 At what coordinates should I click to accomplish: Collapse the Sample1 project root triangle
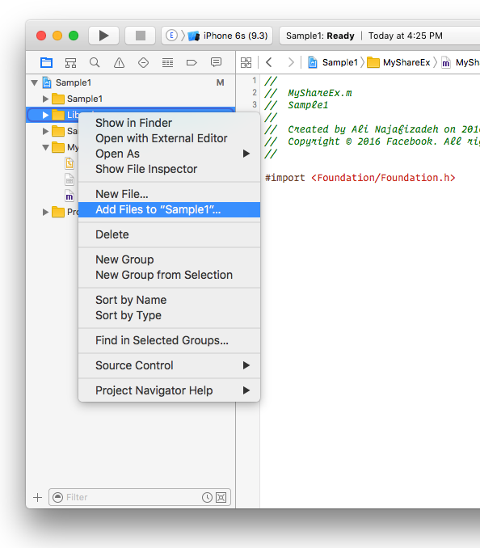tap(34, 82)
